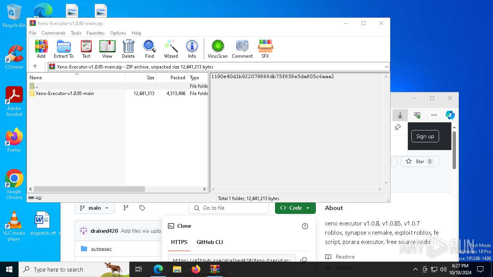Open CCleaner desktop shortcut
This screenshot has height=277, width=493.
coord(14,57)
